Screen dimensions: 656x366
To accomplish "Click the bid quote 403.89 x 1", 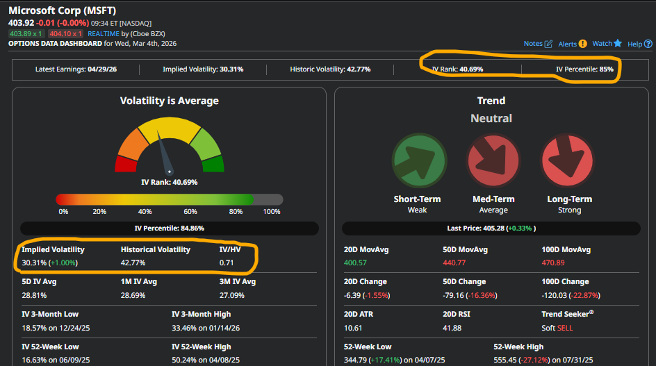I will pos(26,34).
